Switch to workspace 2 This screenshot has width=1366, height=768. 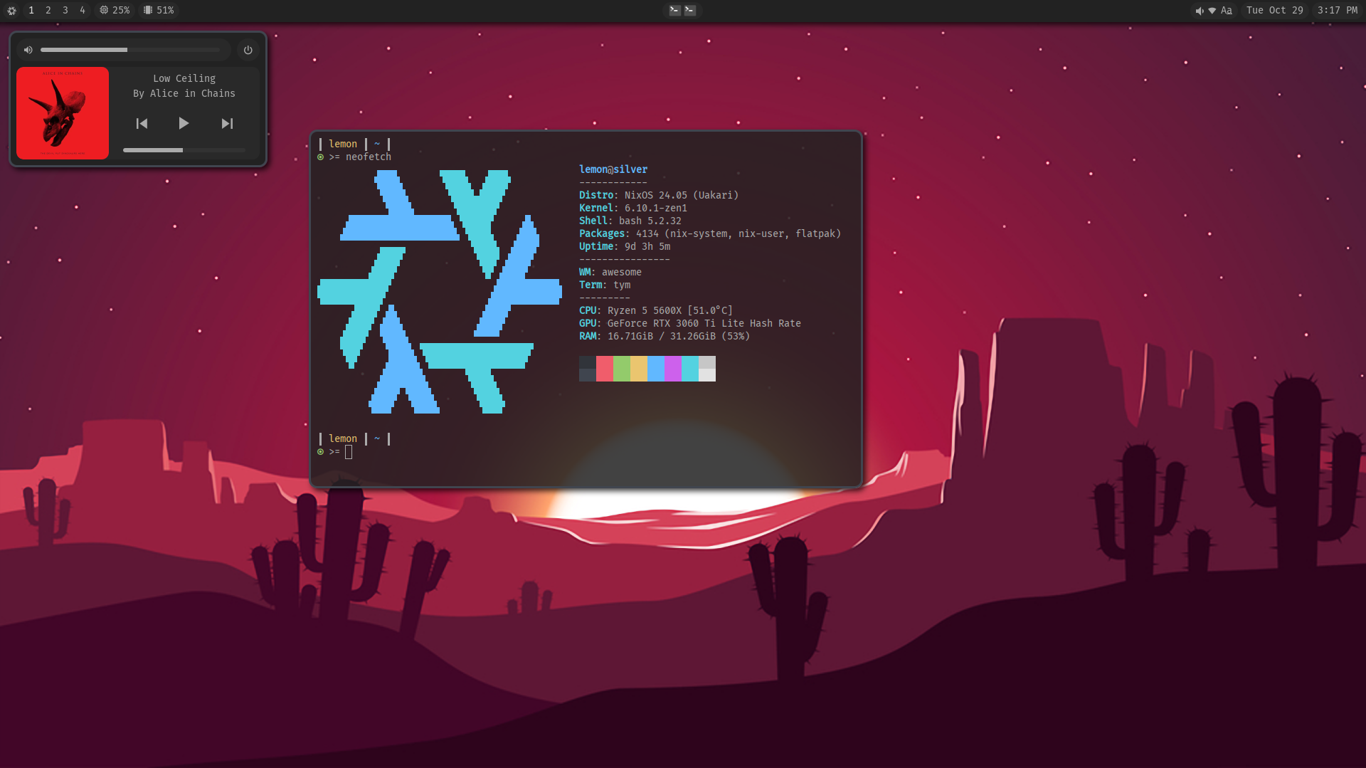click(48, 11)
